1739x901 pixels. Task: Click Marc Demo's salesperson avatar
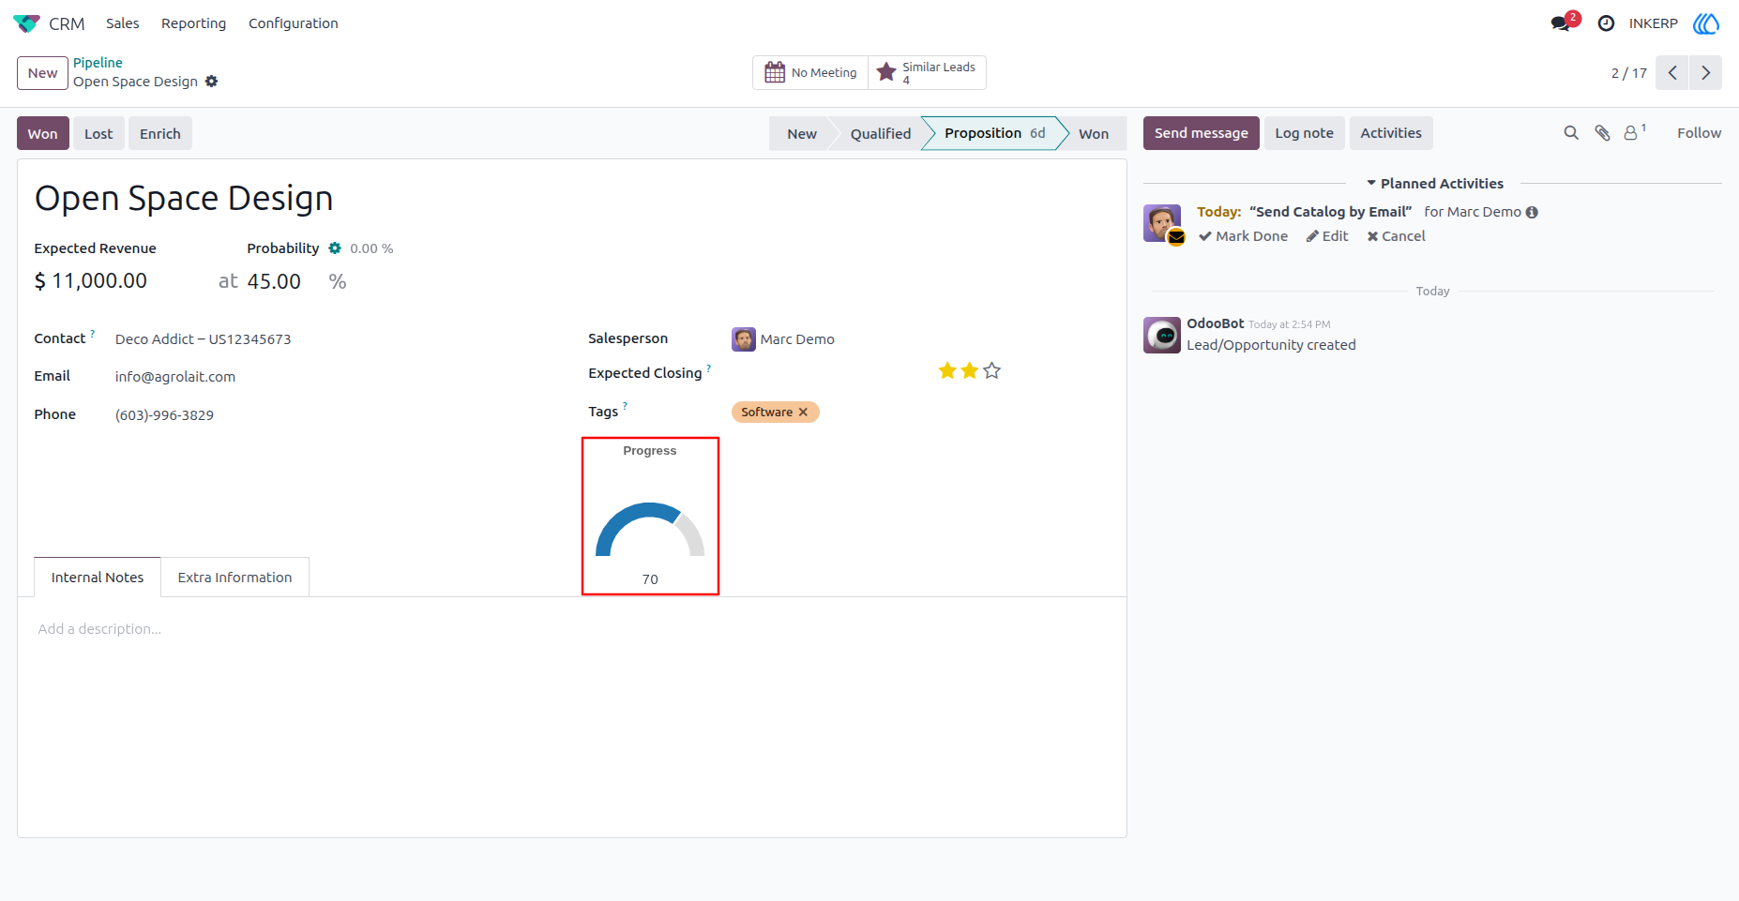click(x=744, y=339)
